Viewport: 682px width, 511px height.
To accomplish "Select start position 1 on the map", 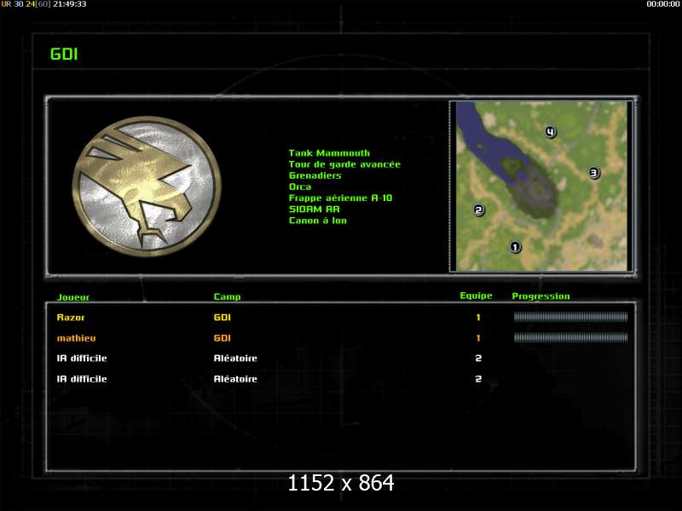I will 515,247.
